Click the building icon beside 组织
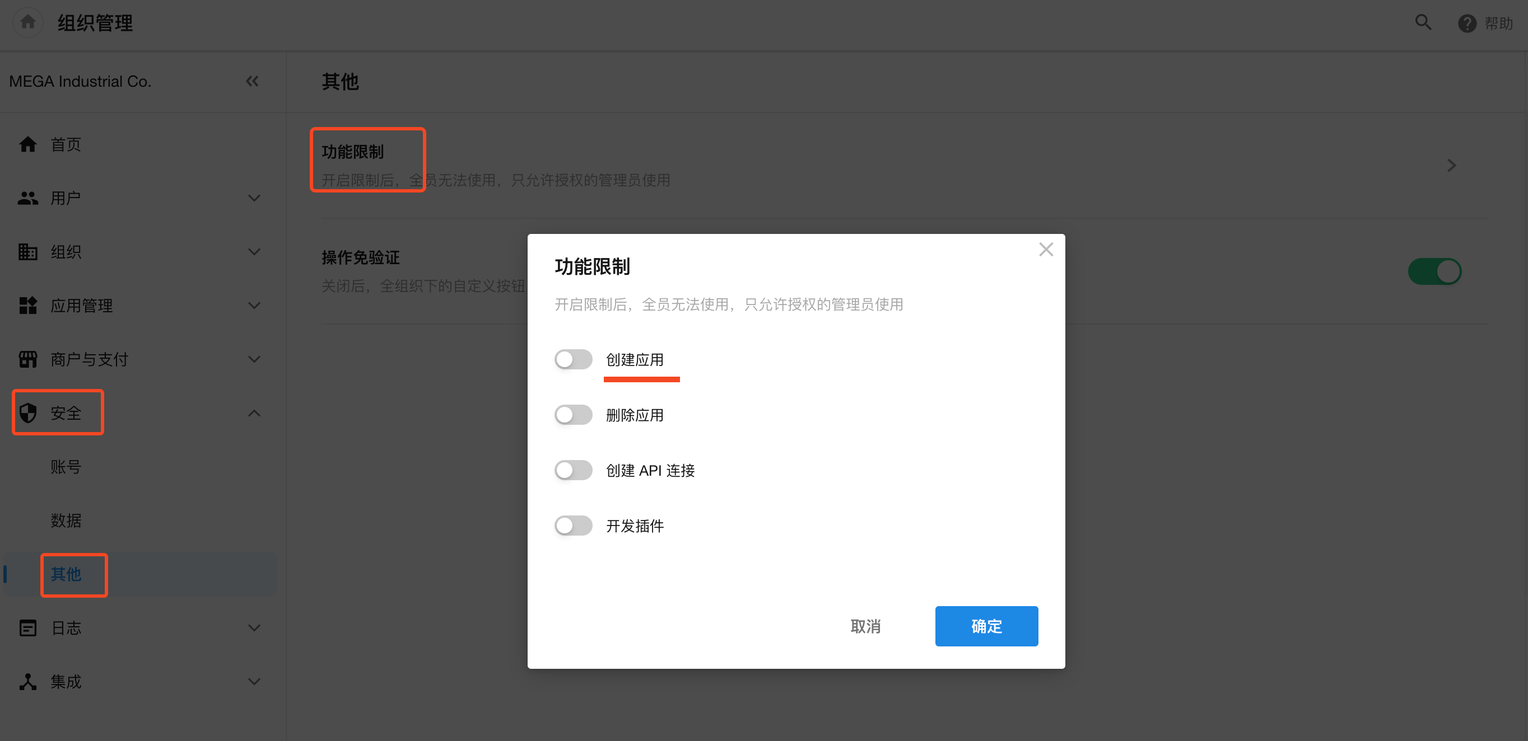 tap(28, 251)
